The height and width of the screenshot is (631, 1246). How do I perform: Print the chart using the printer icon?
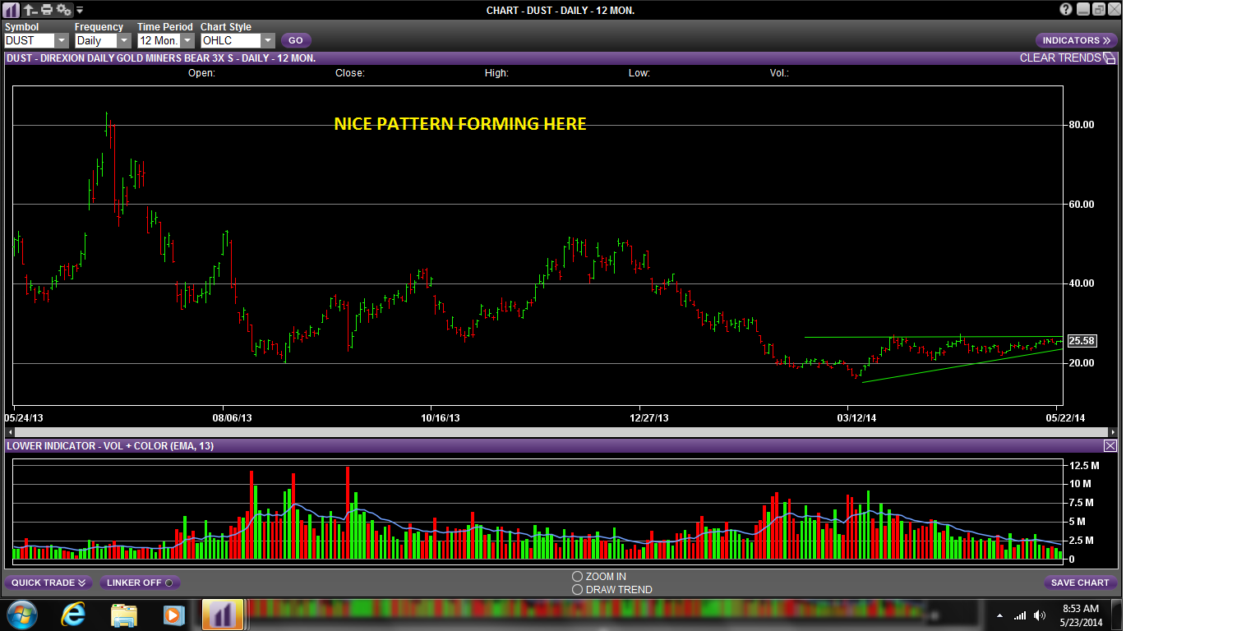coord(47,10)
